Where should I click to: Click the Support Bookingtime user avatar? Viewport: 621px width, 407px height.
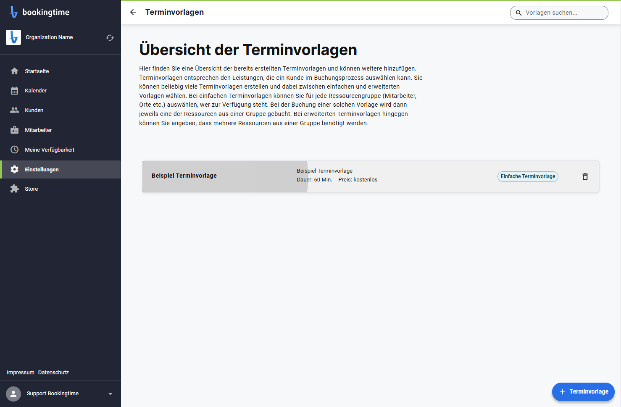13,394
